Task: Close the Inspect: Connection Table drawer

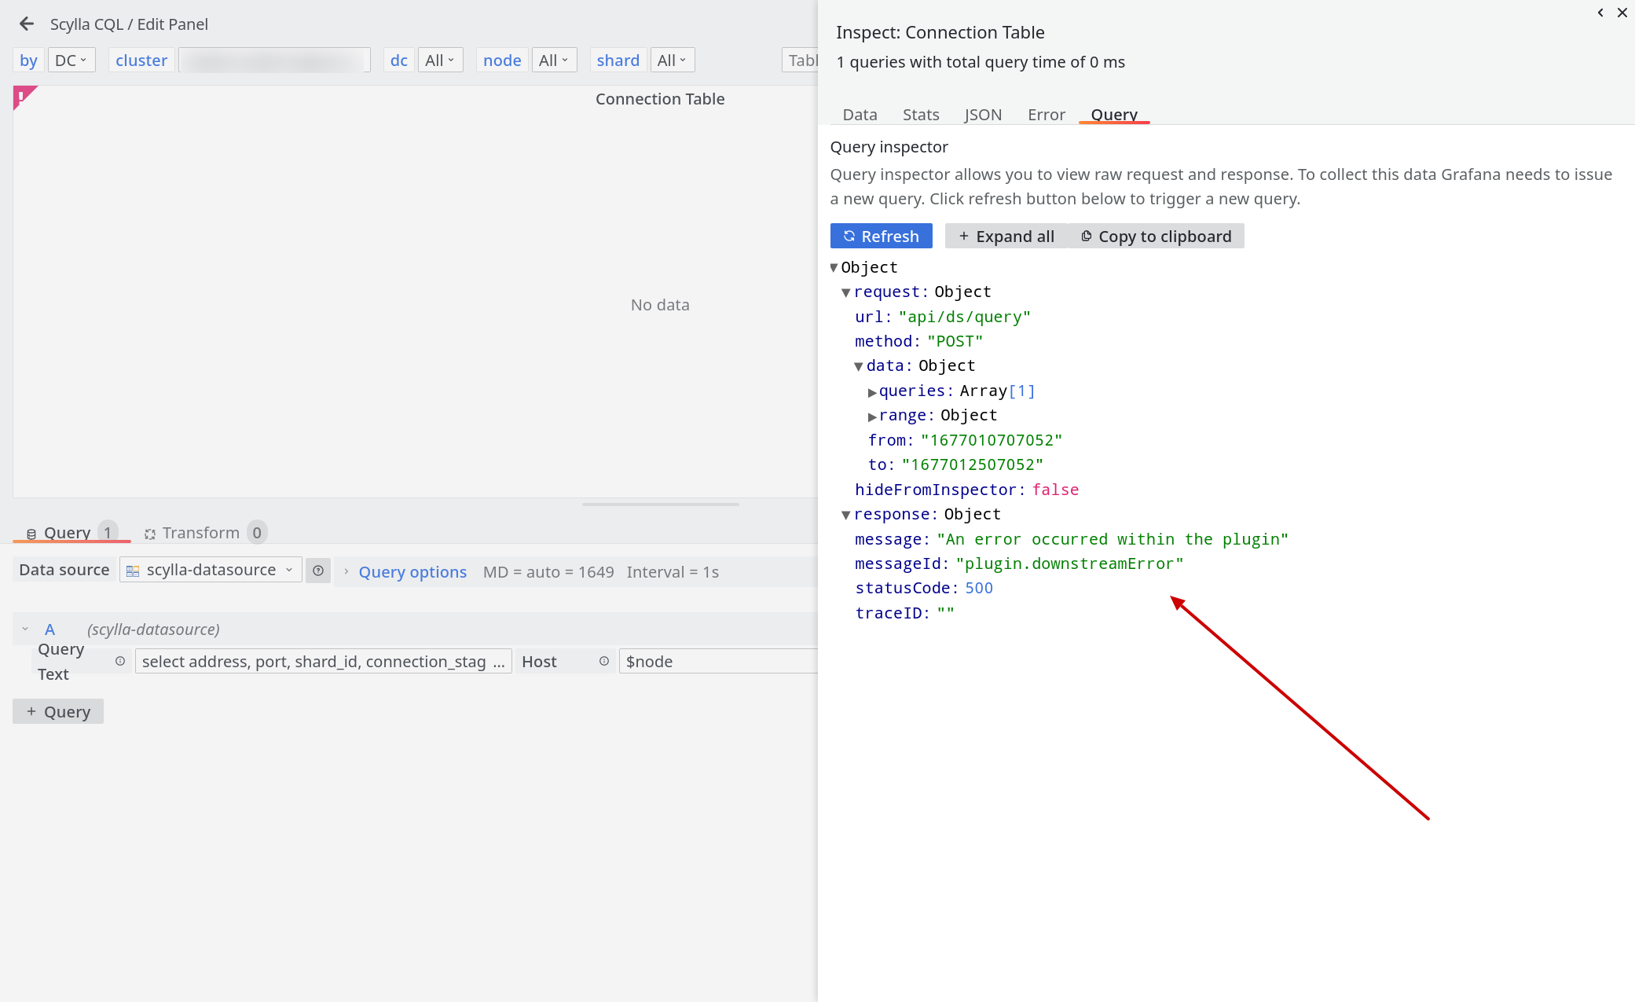Action: (x=1622, y=13)
